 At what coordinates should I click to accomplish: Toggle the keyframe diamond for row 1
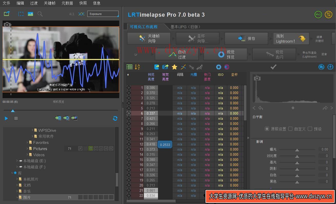pos(129,88)
